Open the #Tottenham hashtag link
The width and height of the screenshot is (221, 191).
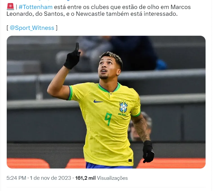[x=35, y=7]
